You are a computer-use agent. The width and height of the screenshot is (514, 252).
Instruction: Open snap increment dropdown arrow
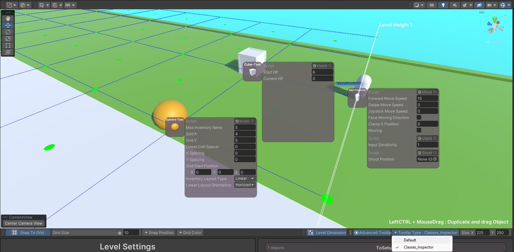pos(73,5)
